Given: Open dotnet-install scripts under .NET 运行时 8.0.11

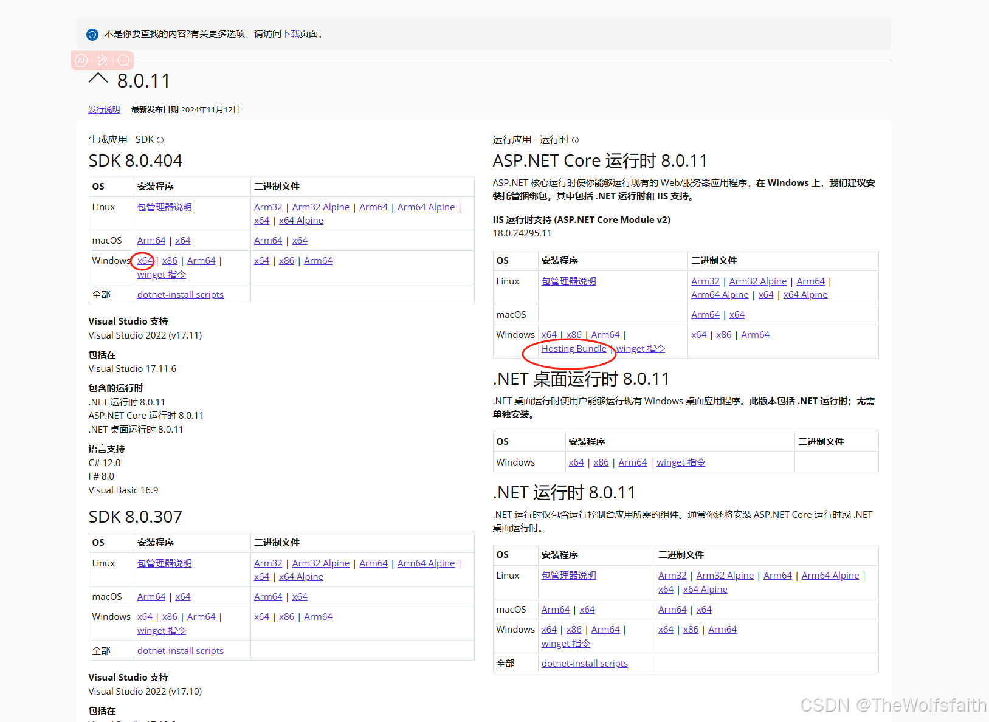Looking at the screenshot, I should tap(584, 663).
